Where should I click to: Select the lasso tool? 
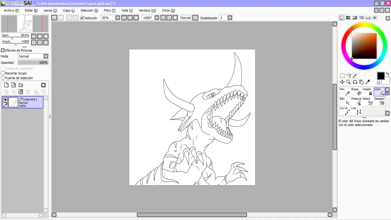[348, 76]
